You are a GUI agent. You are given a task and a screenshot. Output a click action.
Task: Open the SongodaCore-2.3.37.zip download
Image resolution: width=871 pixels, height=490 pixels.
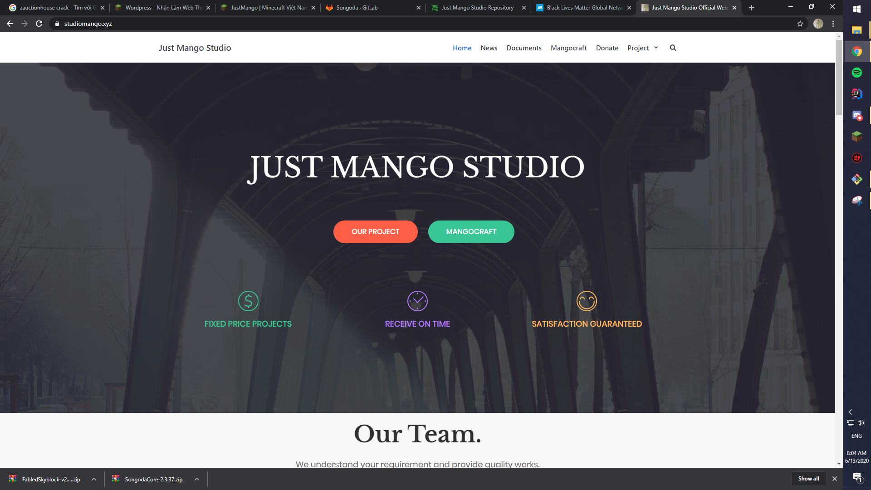[x=148, y=479]
